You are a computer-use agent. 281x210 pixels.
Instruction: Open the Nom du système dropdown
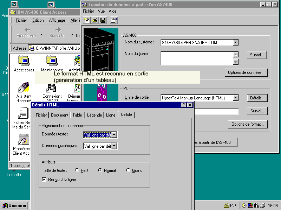click(236, 42)
